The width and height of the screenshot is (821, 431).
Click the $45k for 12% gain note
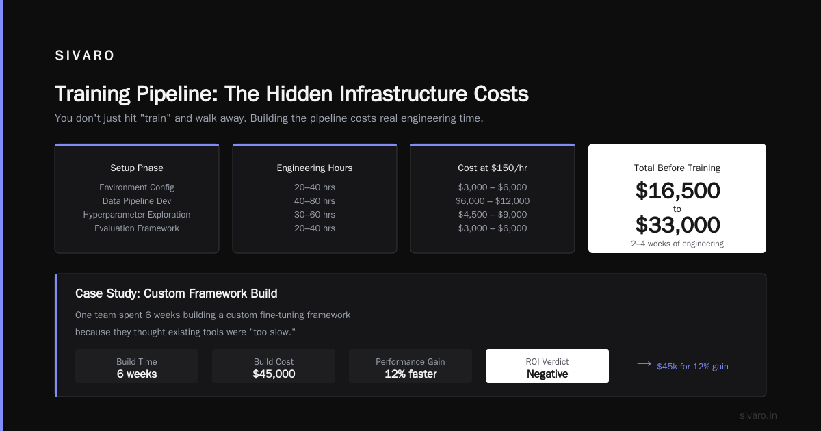point(692,367)
